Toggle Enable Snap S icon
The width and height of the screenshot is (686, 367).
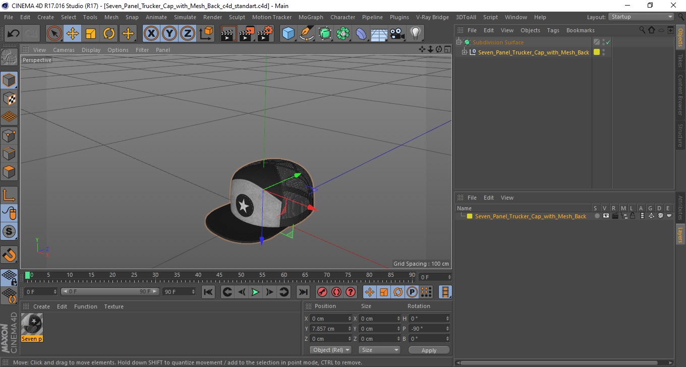[9, 231]
